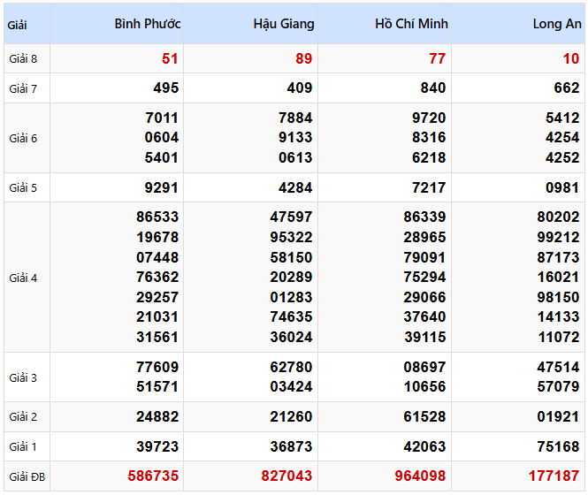Select the Giải ĐB row label
This screenshot has height=495, width=588.
26,476
